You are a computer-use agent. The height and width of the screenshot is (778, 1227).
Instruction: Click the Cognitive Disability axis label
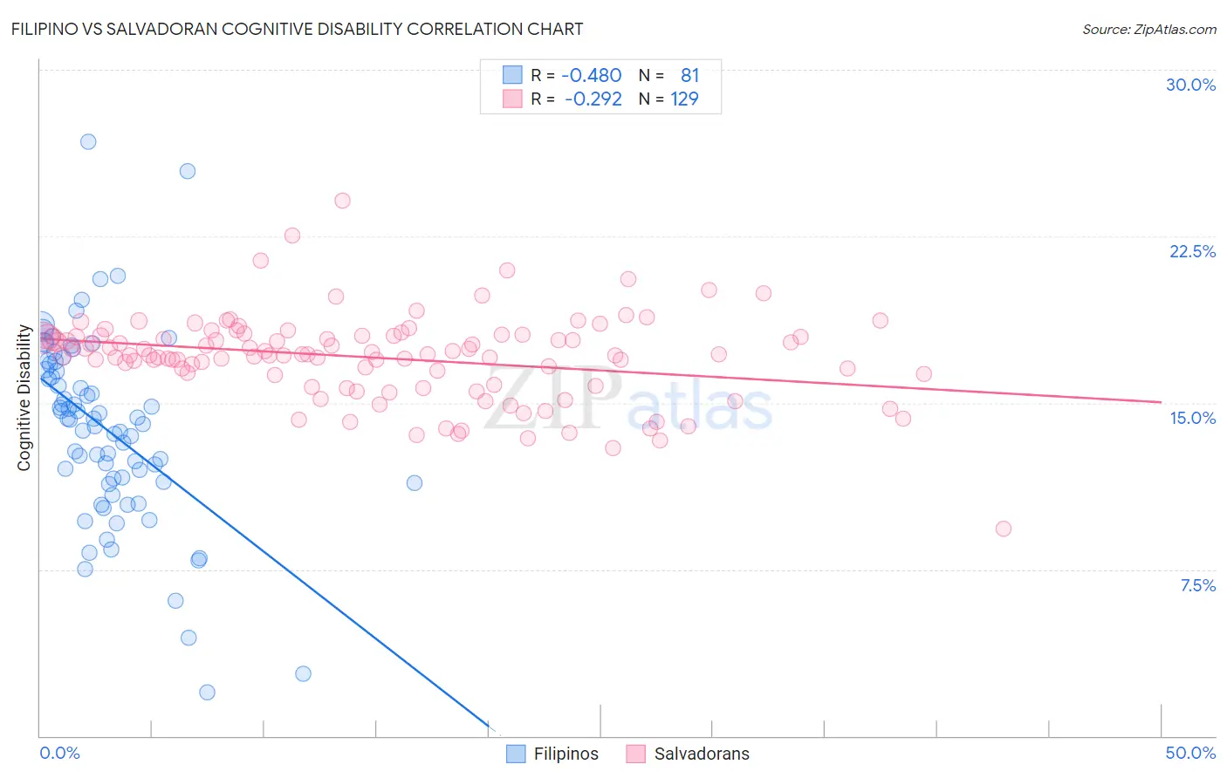(x=24, y=398)
